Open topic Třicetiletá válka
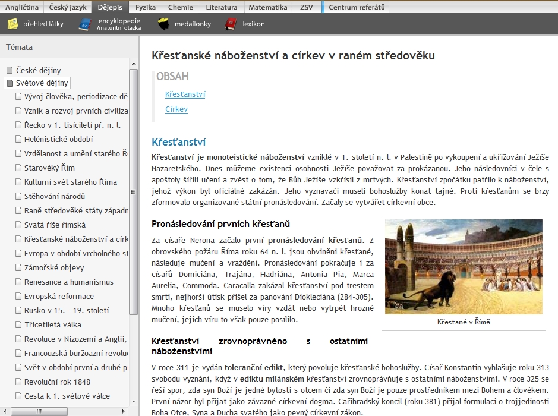Viewport: 558px width, 416px height. tap(53, 324)
